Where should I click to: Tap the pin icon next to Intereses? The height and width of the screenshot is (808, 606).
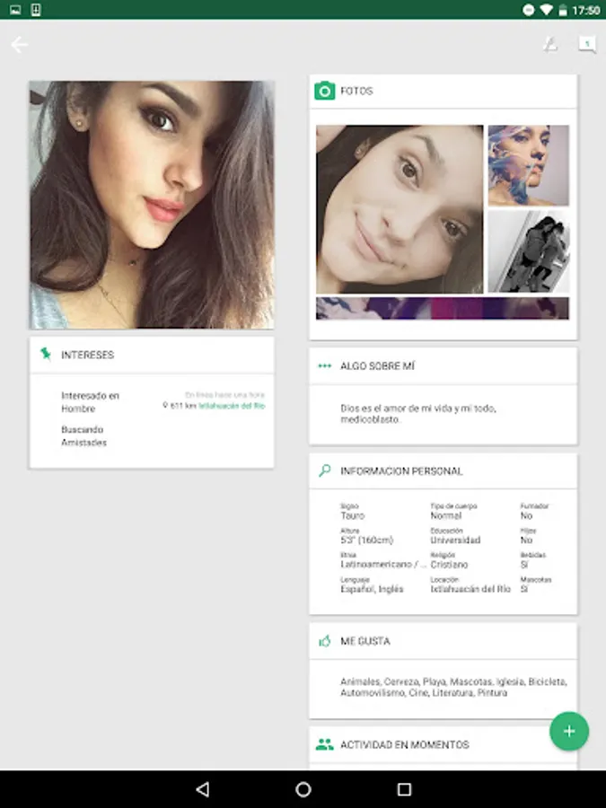pos(46,354)
